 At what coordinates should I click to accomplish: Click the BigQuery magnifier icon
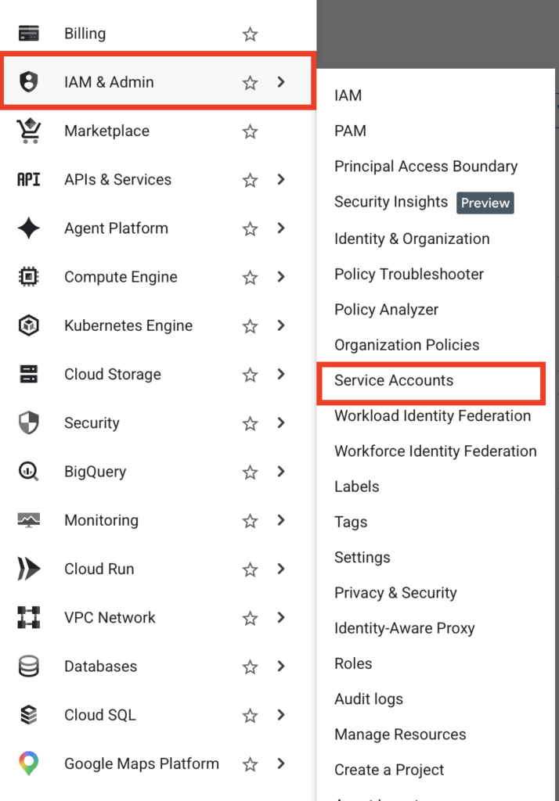(29, 472)
